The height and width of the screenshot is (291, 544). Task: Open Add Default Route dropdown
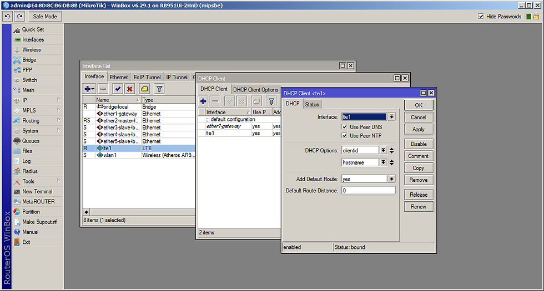pos(391,178)
